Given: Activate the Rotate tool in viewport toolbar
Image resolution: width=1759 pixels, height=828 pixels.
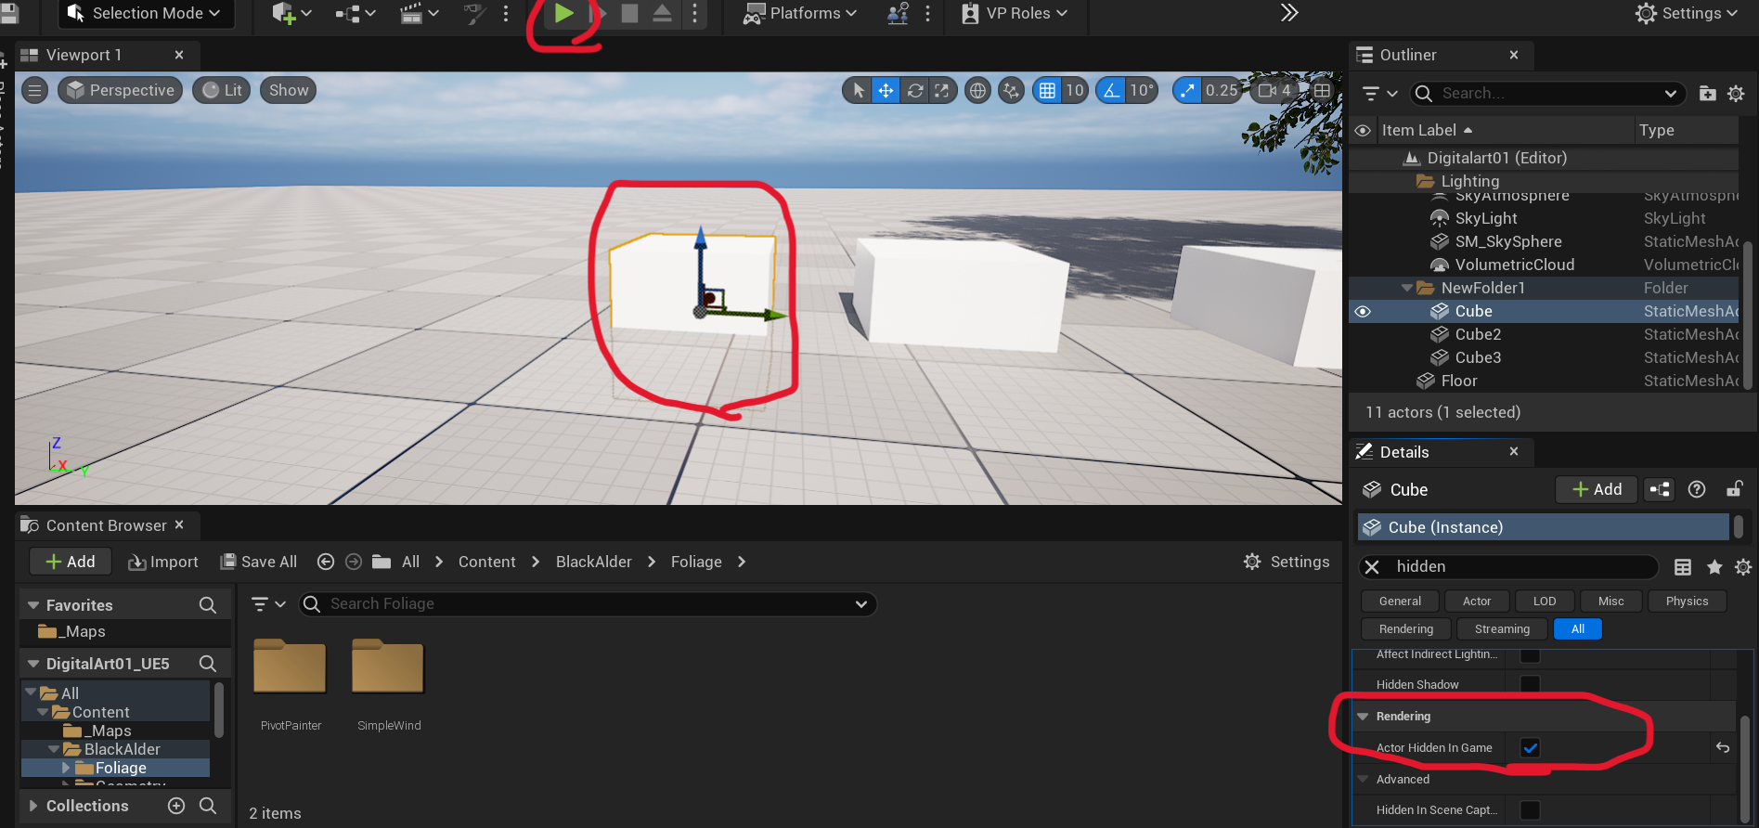Looking at the screenshot, I should pyautogui.click(x=914, y=90).
